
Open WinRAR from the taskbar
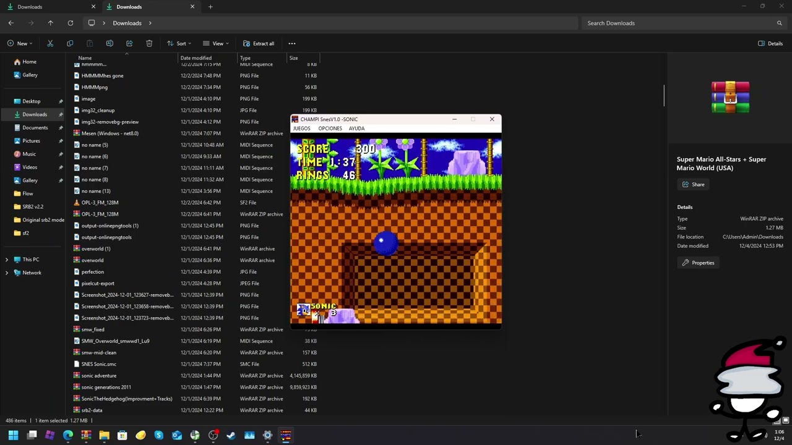coord(86,435)
